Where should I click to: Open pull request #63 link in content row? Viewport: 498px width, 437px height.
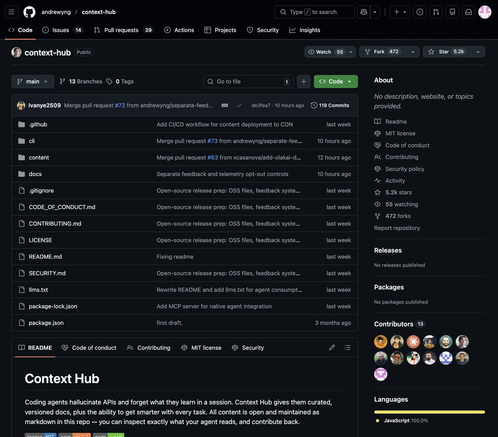pos(212,158)
